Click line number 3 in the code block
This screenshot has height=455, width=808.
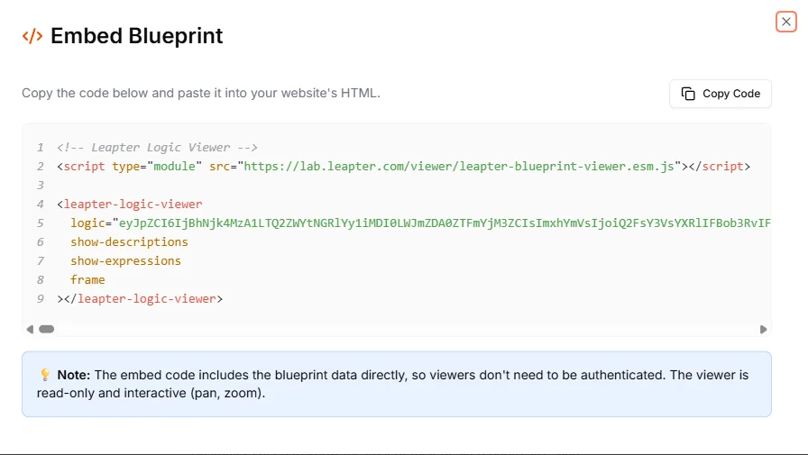[41, 186]
